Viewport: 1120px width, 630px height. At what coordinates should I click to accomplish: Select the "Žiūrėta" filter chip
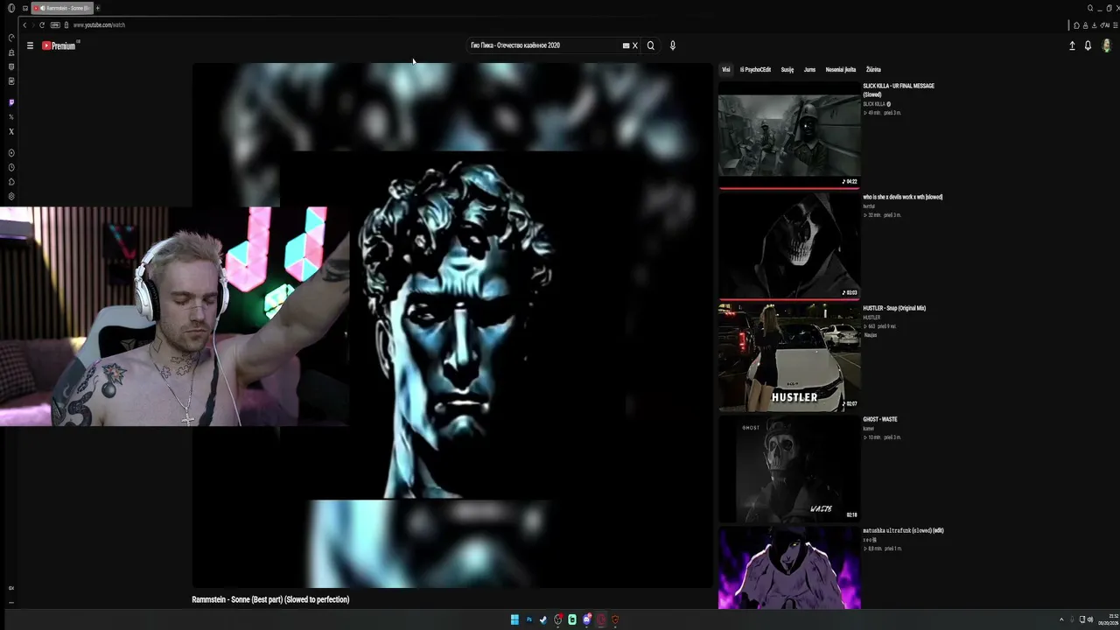pos(873,70)
